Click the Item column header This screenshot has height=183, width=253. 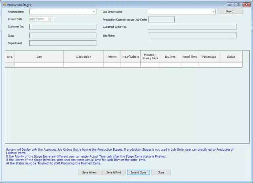pos(39,57)
